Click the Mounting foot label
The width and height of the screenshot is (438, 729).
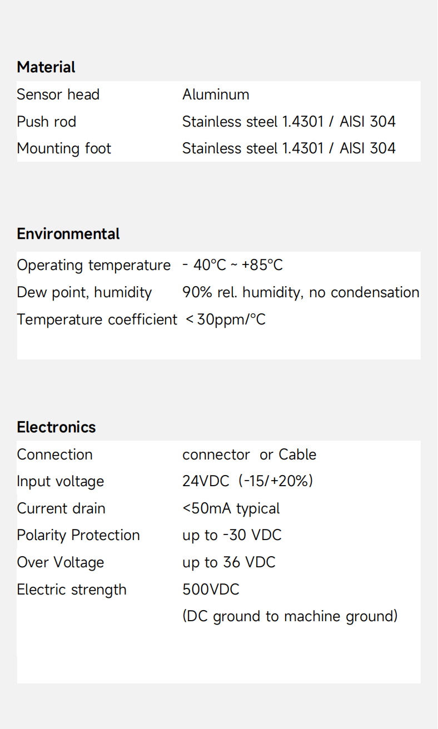[64, 148]
